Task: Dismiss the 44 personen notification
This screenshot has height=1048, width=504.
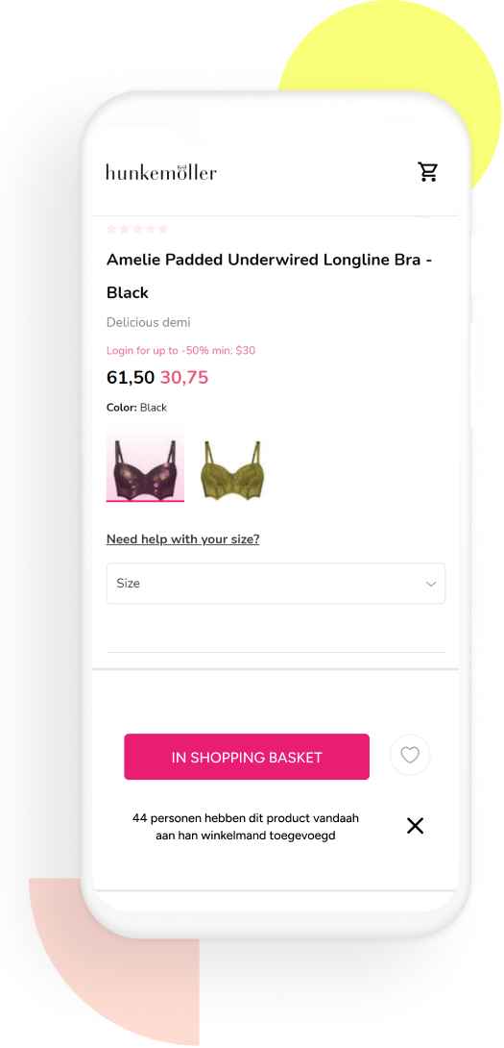Action: click(x=416, y=826)
